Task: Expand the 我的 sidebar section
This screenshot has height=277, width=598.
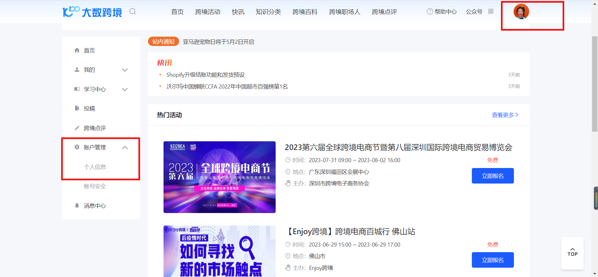Action: tap(125, 70)
